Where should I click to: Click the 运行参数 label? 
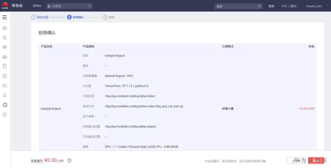coord(89,116)
